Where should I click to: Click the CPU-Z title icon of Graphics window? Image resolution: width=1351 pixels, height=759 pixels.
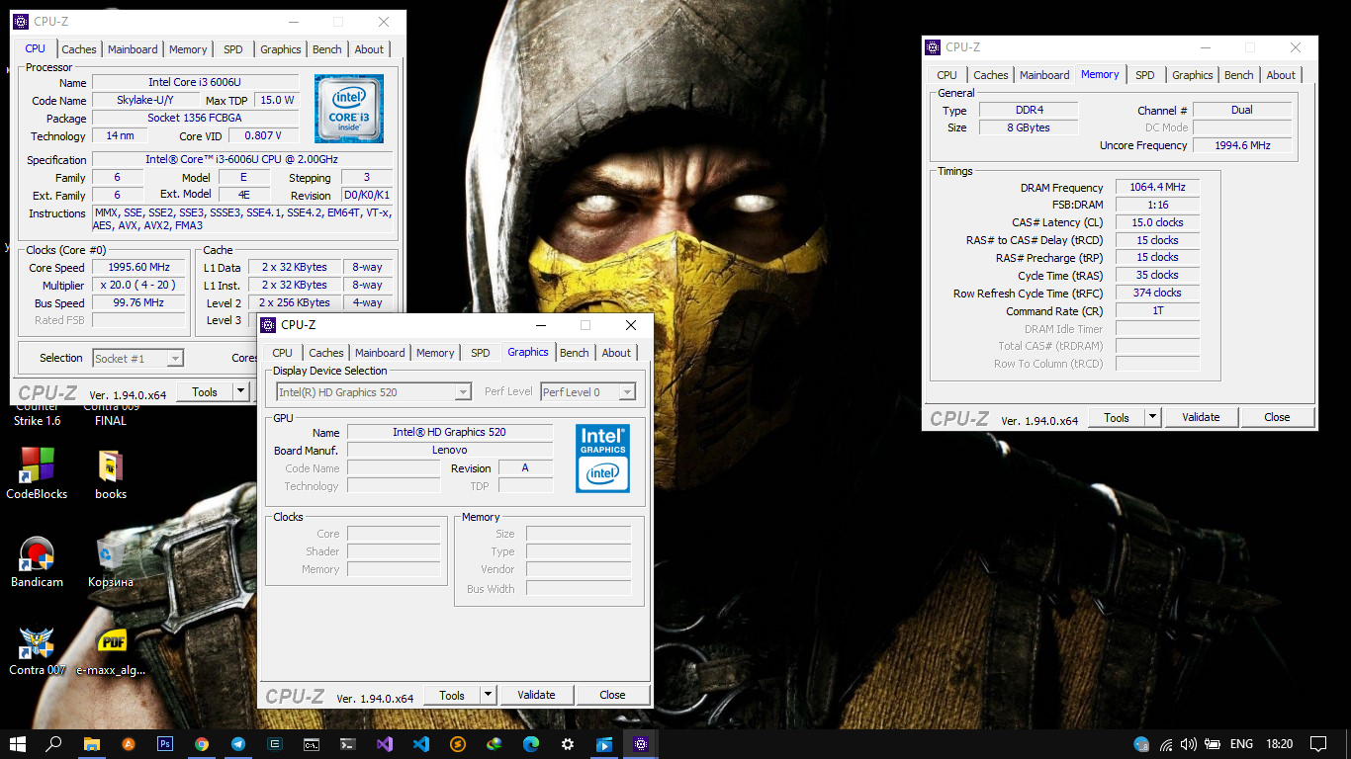[x=267, y=325]
